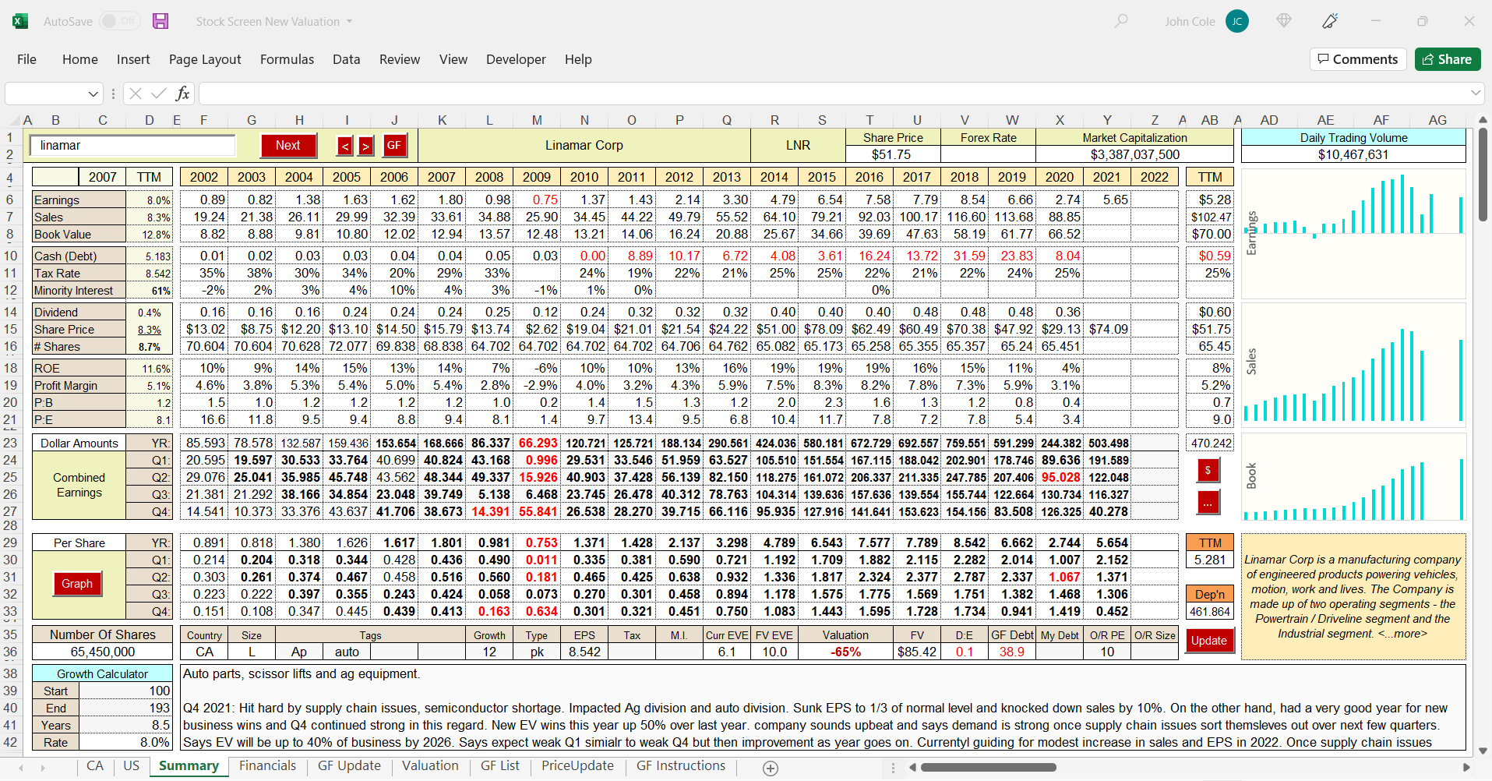This screenshot has height=781, width=1492.
Task: Click the Insert Function fx icon
Action: click(x=183, y=94)
